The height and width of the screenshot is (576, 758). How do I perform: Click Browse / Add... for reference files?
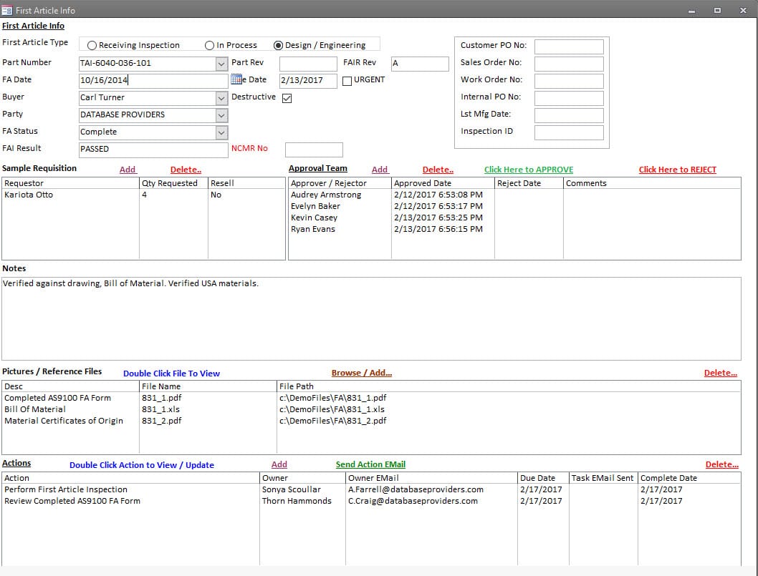(362, 373)
